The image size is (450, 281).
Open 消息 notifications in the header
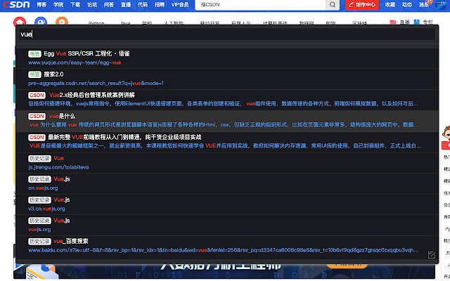coord(424,5)
